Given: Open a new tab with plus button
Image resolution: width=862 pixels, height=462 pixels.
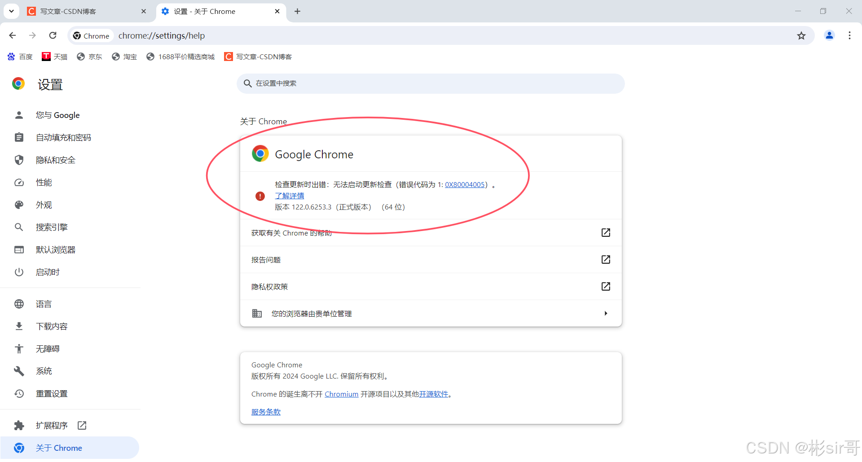Looking at the screenshot, I should (x=297, y=11).
